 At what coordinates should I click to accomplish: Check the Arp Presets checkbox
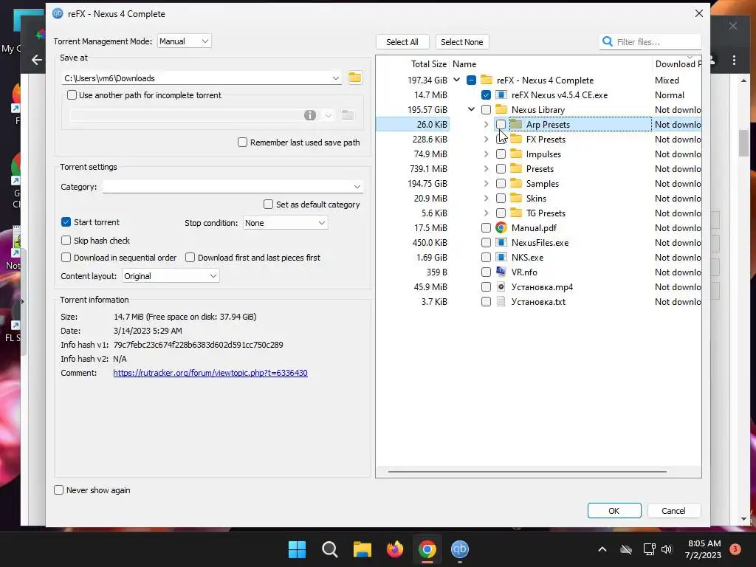click(x=501, y=124)
